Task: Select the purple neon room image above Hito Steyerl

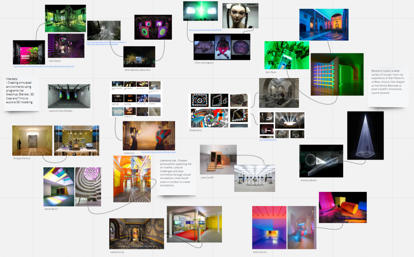Action: (x=66, y=46)
